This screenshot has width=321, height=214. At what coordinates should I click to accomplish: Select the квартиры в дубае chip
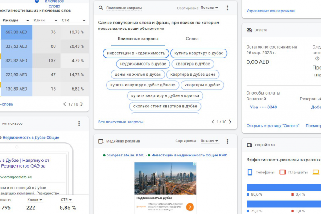point(202,85)
